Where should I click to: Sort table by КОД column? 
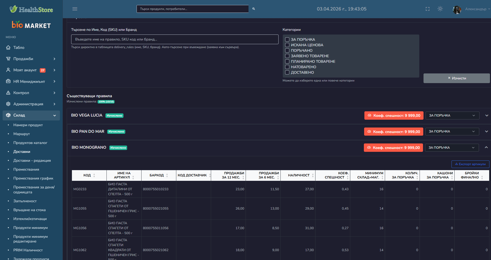(89, 175)
